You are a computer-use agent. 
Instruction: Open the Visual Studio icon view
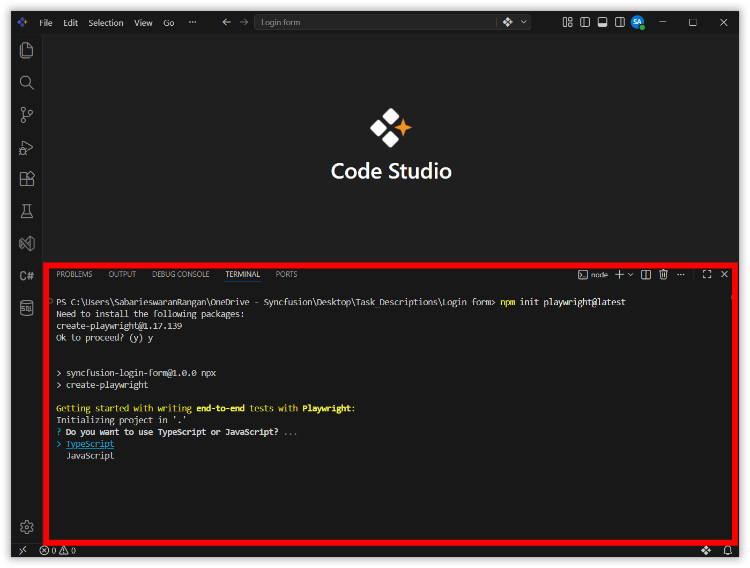26,244
